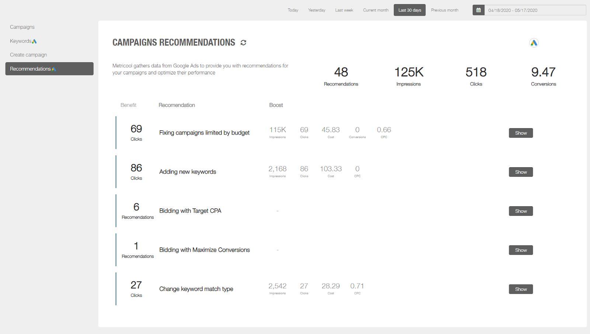This screenshot has width=590, height=334.
Task: Click the 2,542 Impressions value
Action: pyautogui.click(x=277, y=288)
